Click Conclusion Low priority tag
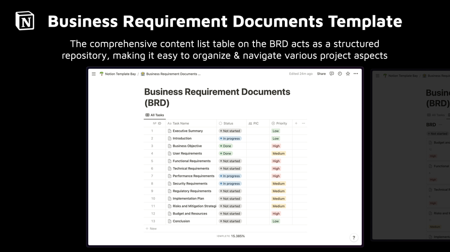The image size is (450, 252). (x=276, y=221)
